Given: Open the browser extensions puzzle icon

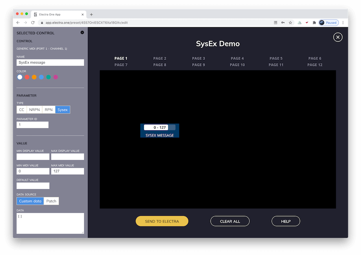Looking at the screenshot, I should click(x=314, y=23).
